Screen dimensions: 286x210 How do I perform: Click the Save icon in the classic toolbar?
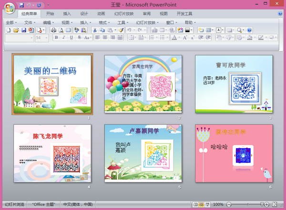pos(24,30)
